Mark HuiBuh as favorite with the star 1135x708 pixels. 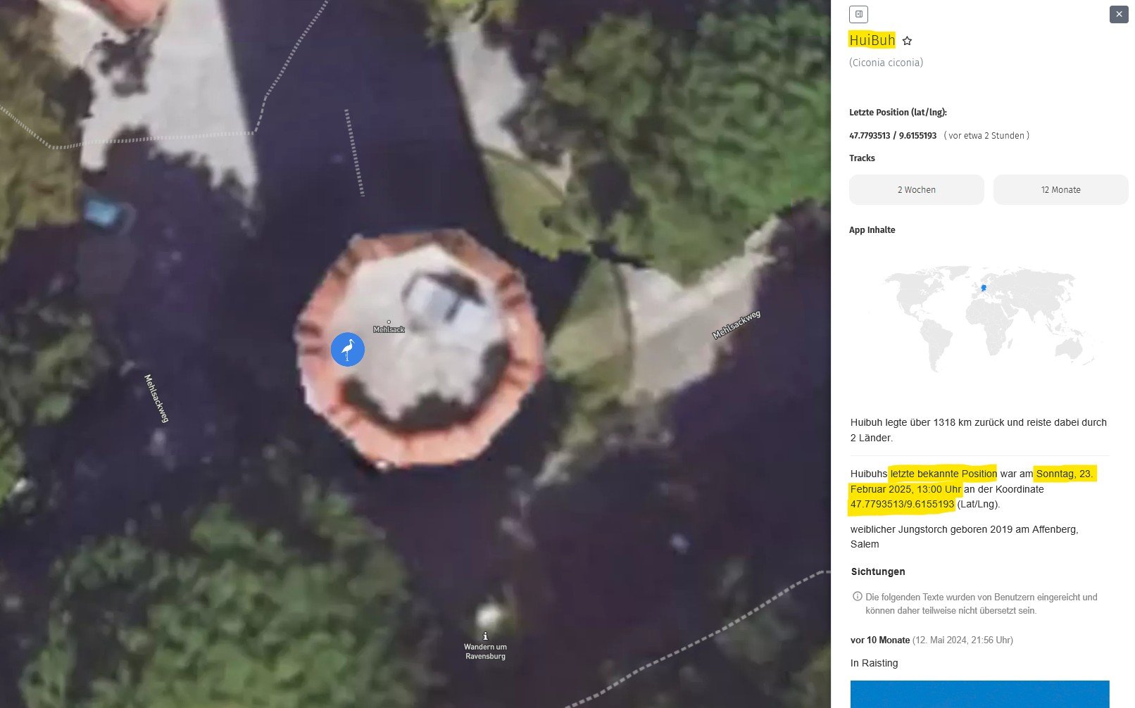pos(907,41)
